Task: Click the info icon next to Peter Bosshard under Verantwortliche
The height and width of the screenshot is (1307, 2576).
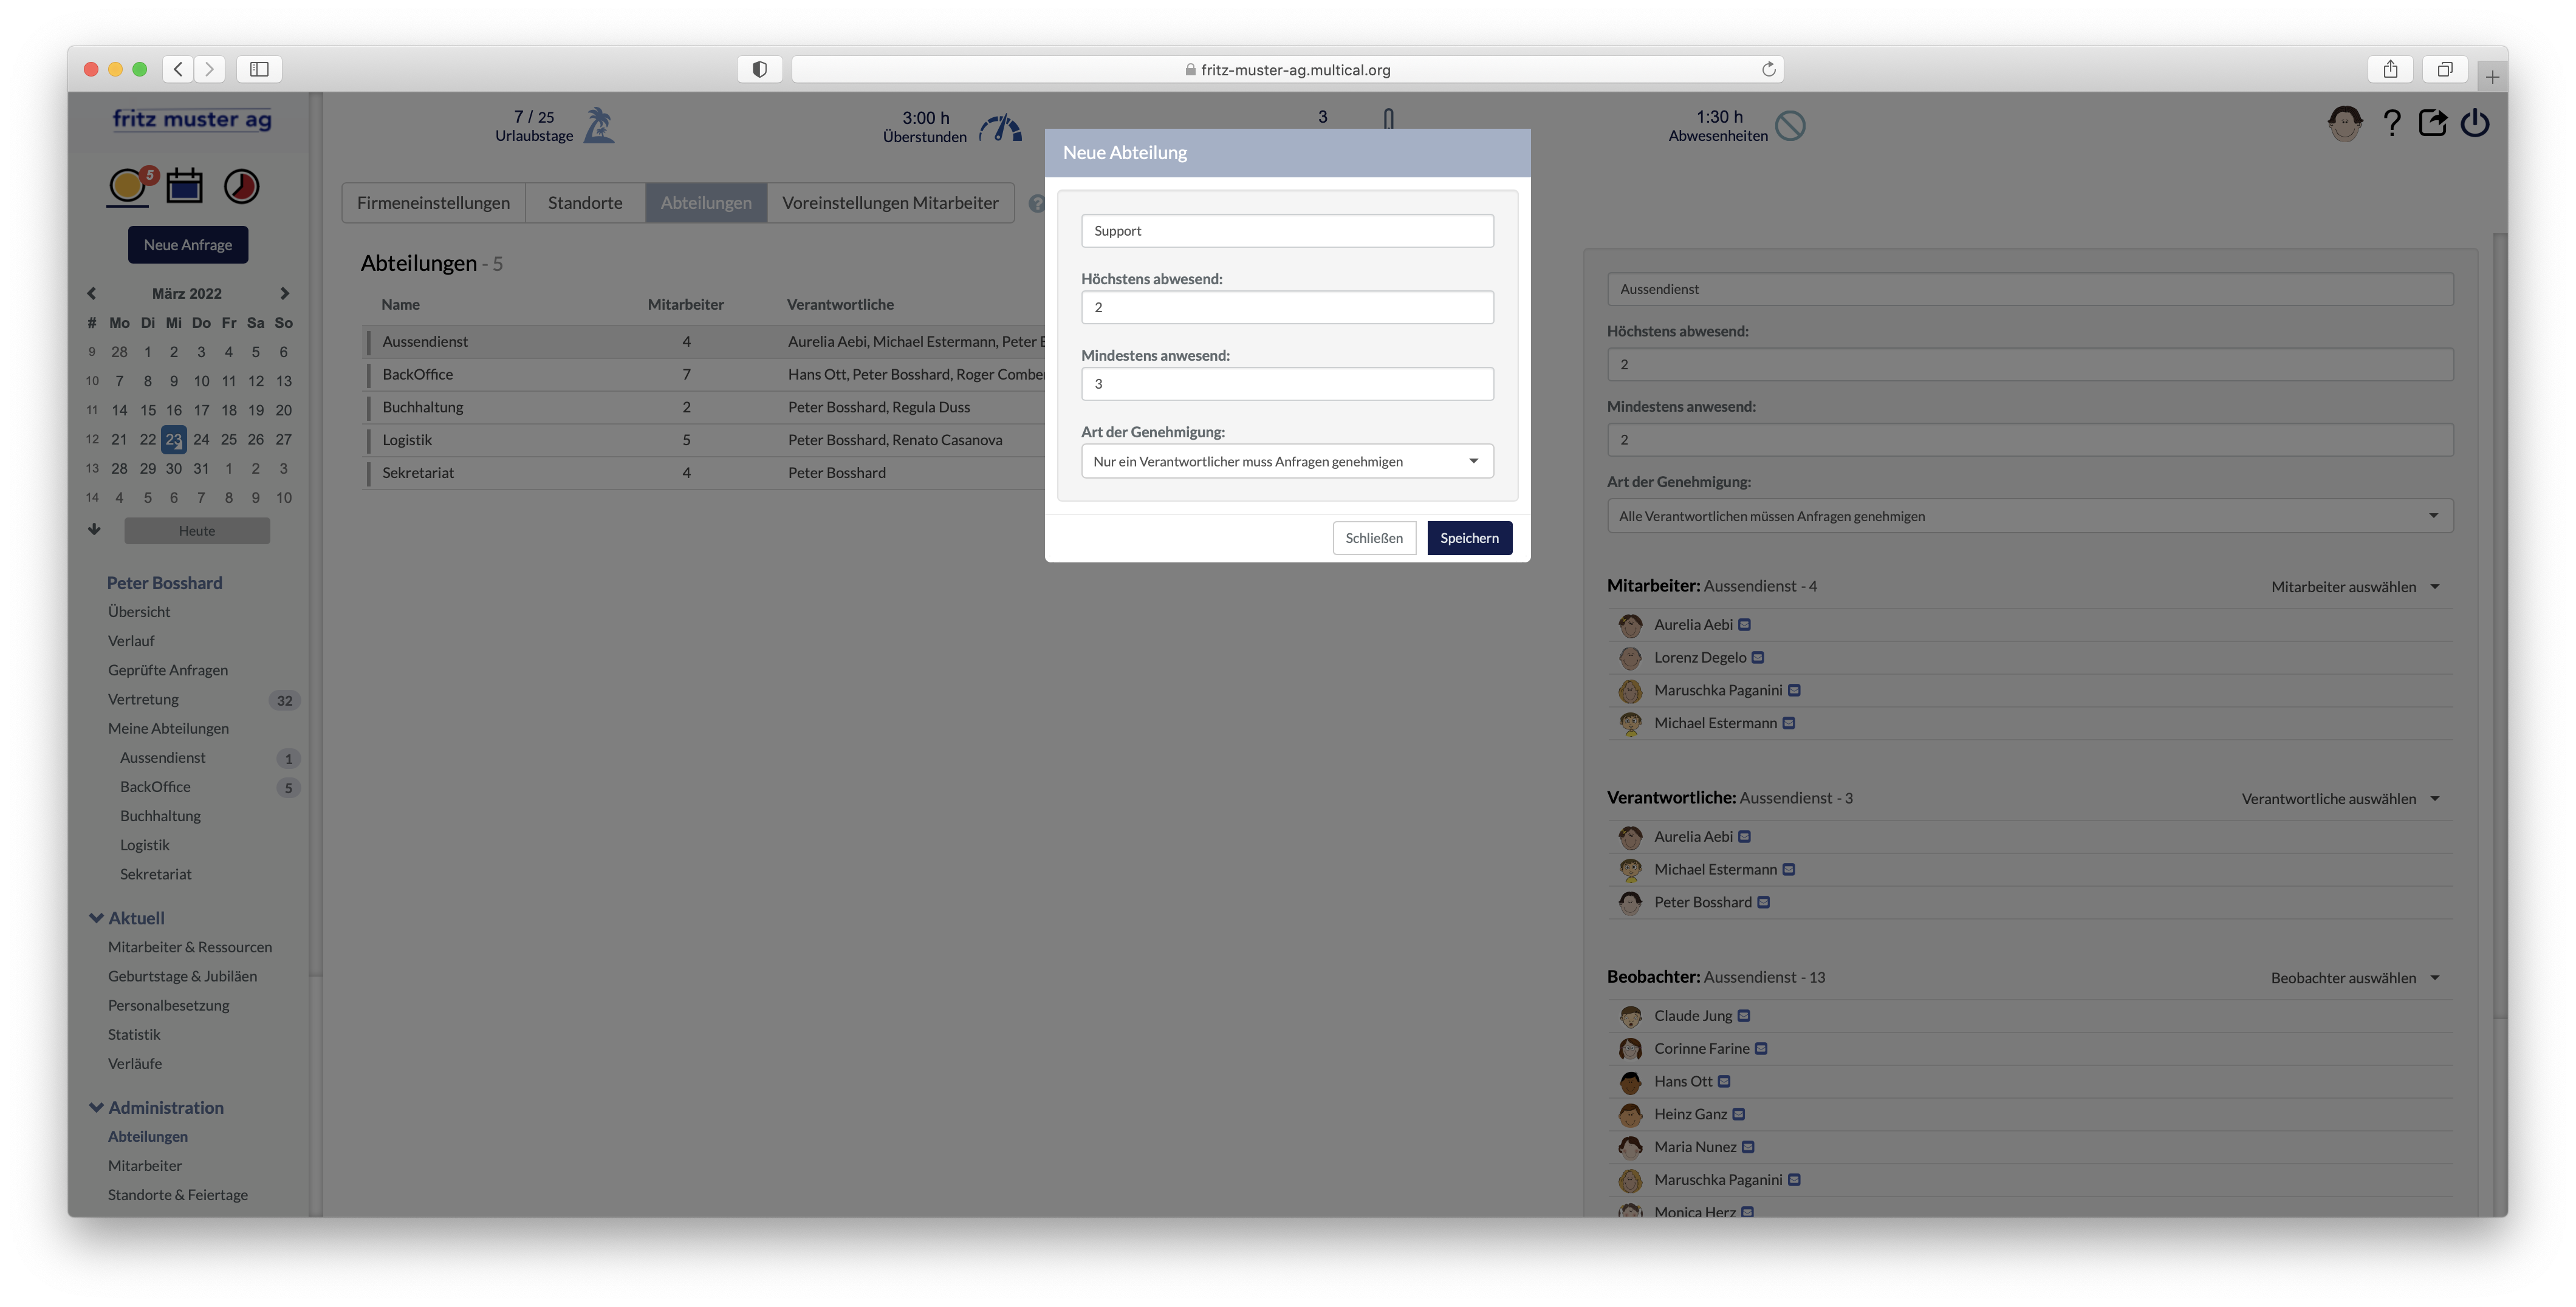Action: 1764,902
